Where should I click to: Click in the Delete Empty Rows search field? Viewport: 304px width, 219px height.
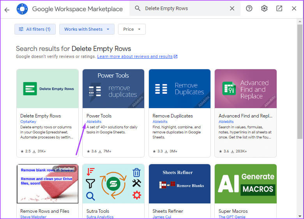(183, 9)
